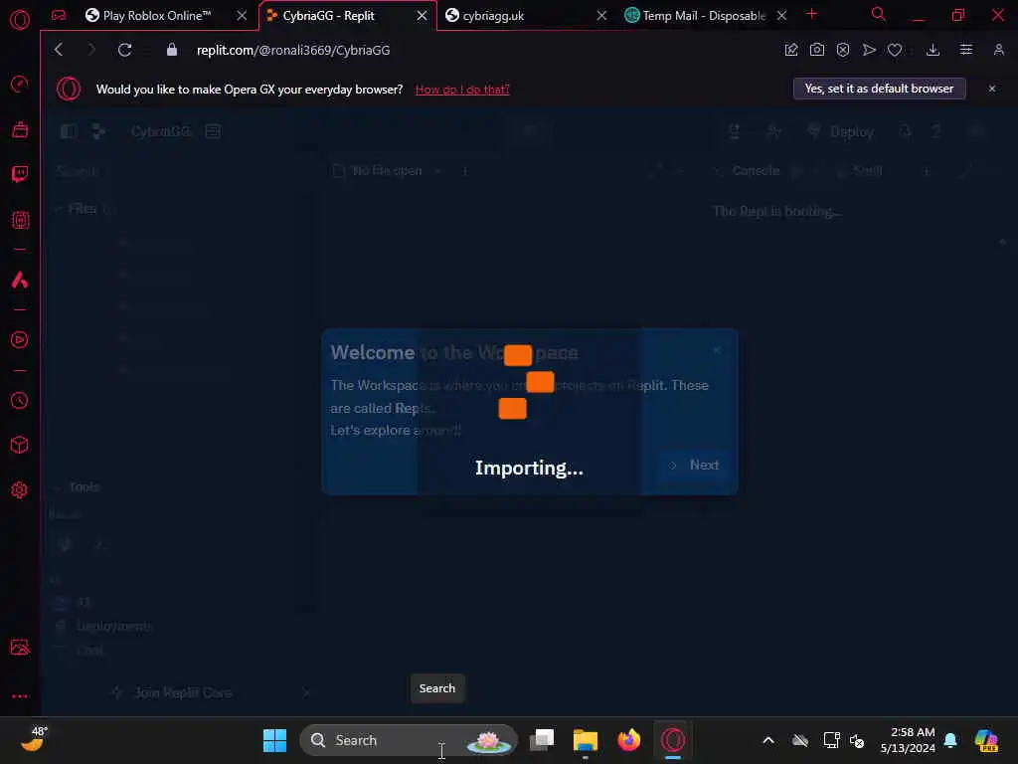This screenshot has height=764, width=1018.
Task: Search open tabs magnifier icon
Action: click(x=879, y=14)
